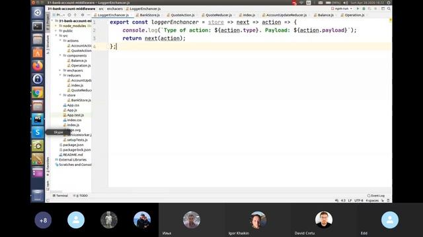Open the TODO tool window

pos(81,196)
